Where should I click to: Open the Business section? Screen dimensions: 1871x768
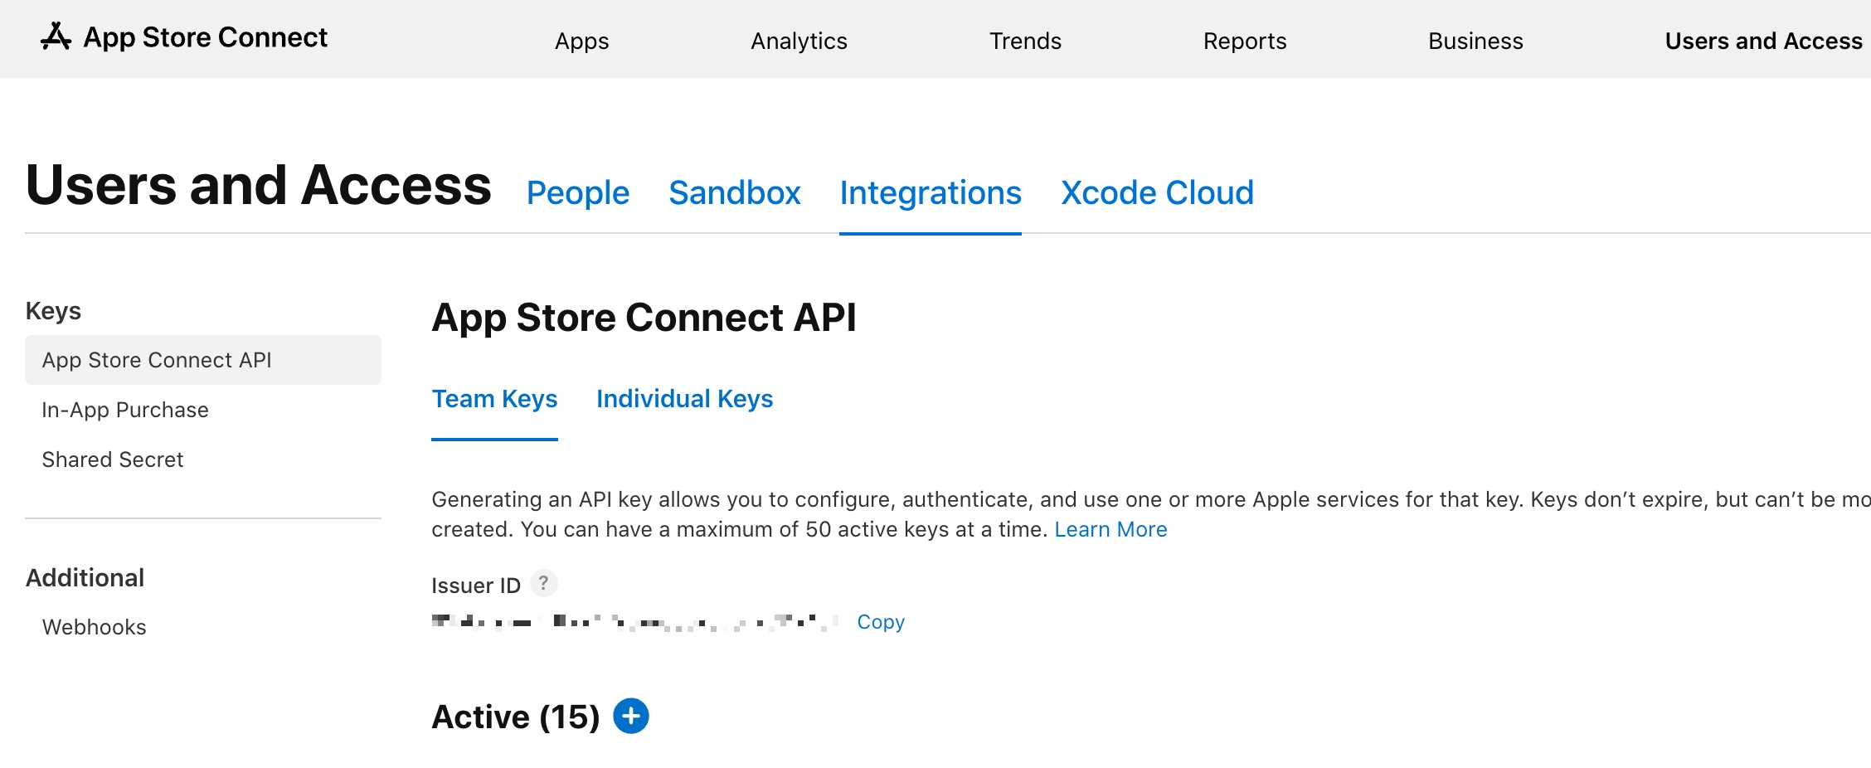[1475, 40]
